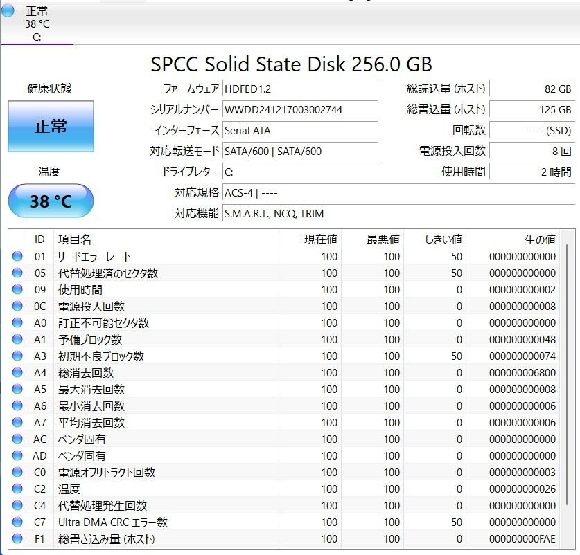Click status orb for 温度 attribute row

[17, 489]
